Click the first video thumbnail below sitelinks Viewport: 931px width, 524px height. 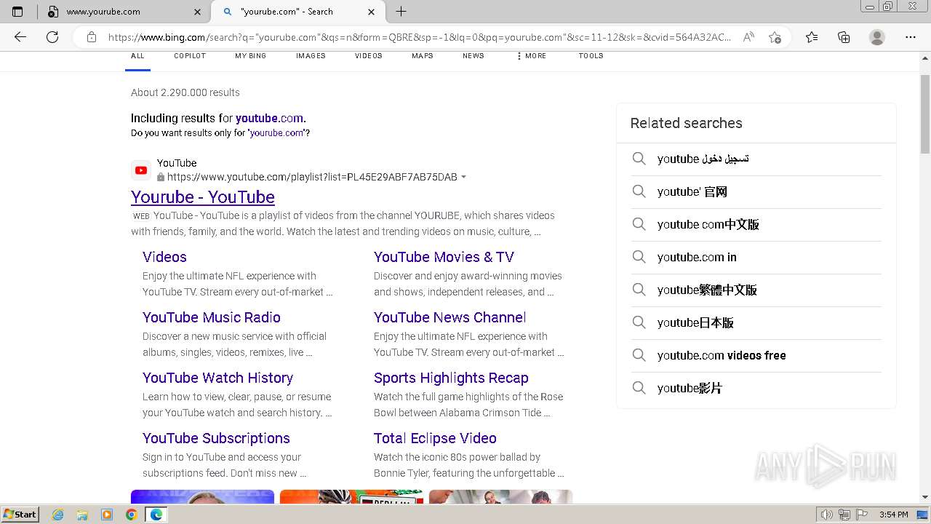coord(202,496)
